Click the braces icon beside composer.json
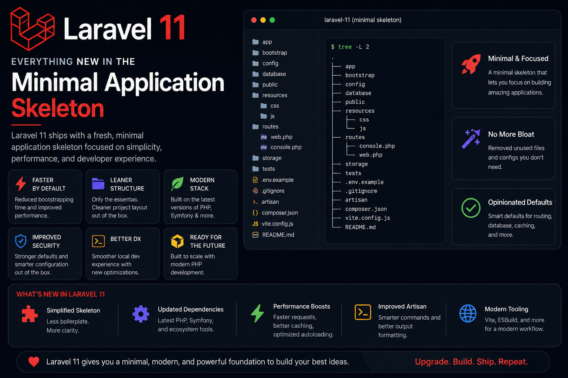 coord(255,213)
